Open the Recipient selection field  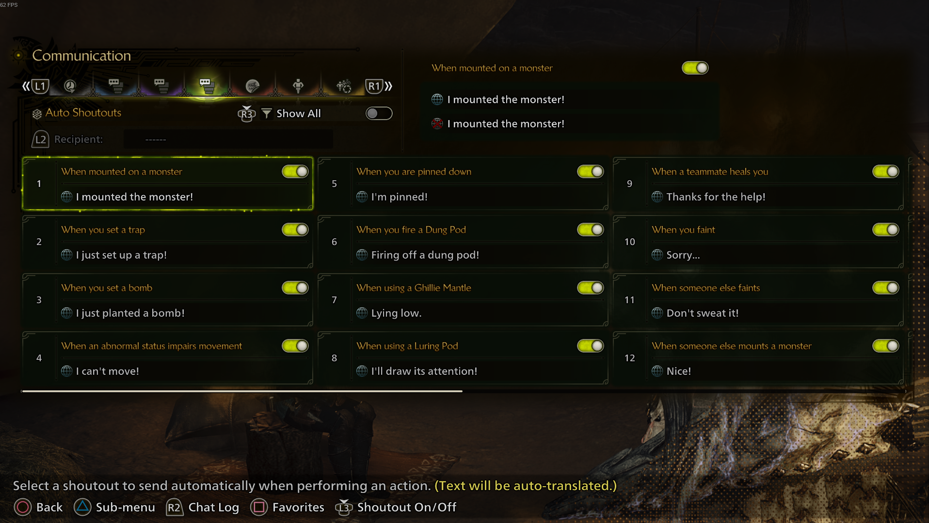pos(228,139)
